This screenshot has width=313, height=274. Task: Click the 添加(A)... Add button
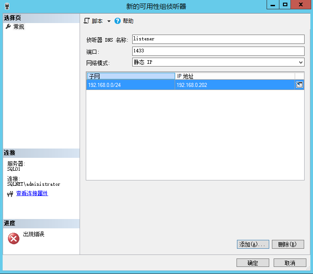tap(253, 244)
